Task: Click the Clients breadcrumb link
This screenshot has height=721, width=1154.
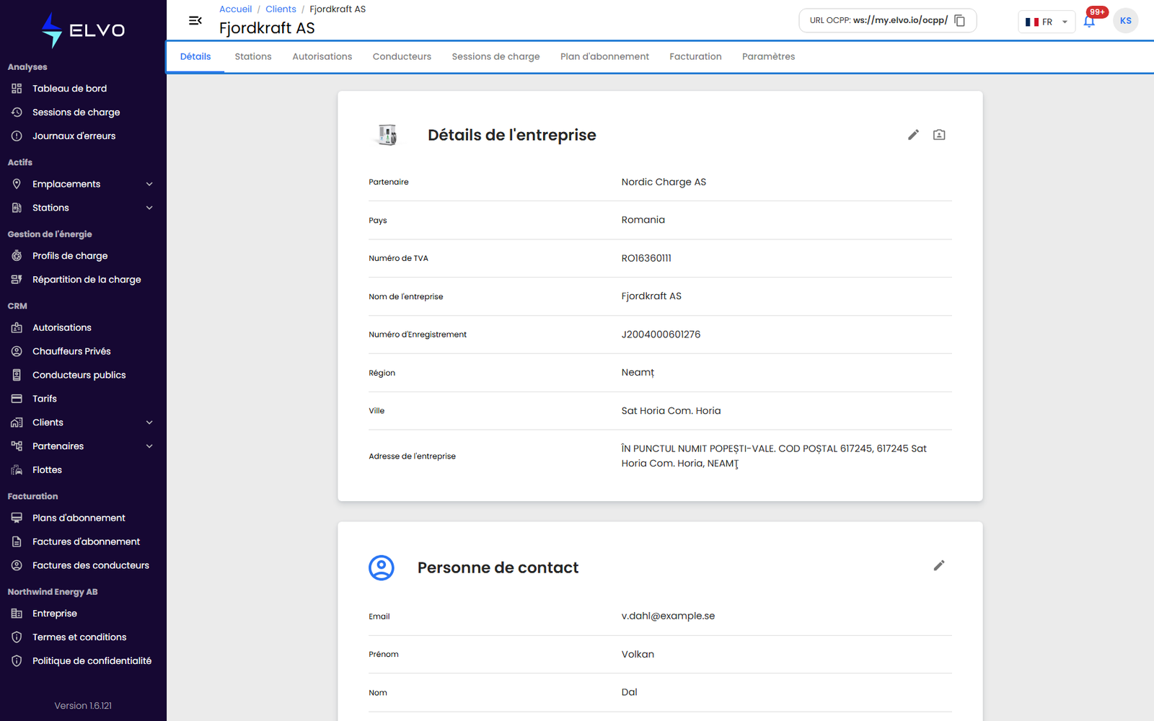Action: coord(281,9)
